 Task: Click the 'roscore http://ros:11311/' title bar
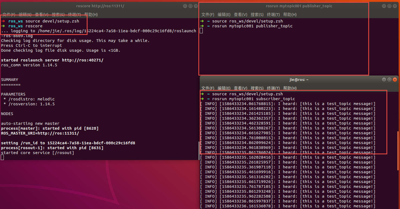point(100,6)
